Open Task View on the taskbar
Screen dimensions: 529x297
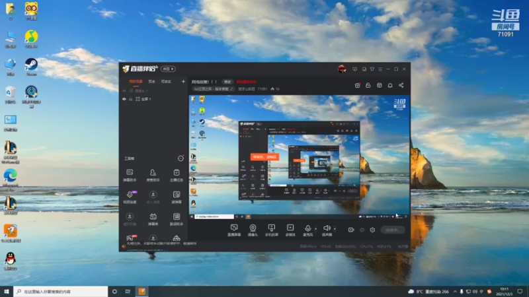click(x=128, y=292)
